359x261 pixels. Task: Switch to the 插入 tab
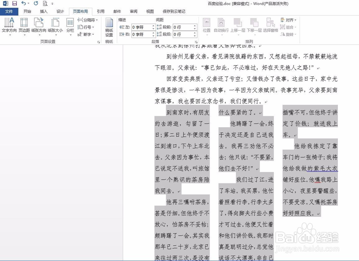[x=43, y=12]
